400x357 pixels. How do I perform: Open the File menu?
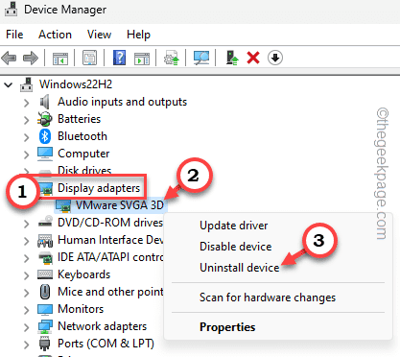(14, 35)
